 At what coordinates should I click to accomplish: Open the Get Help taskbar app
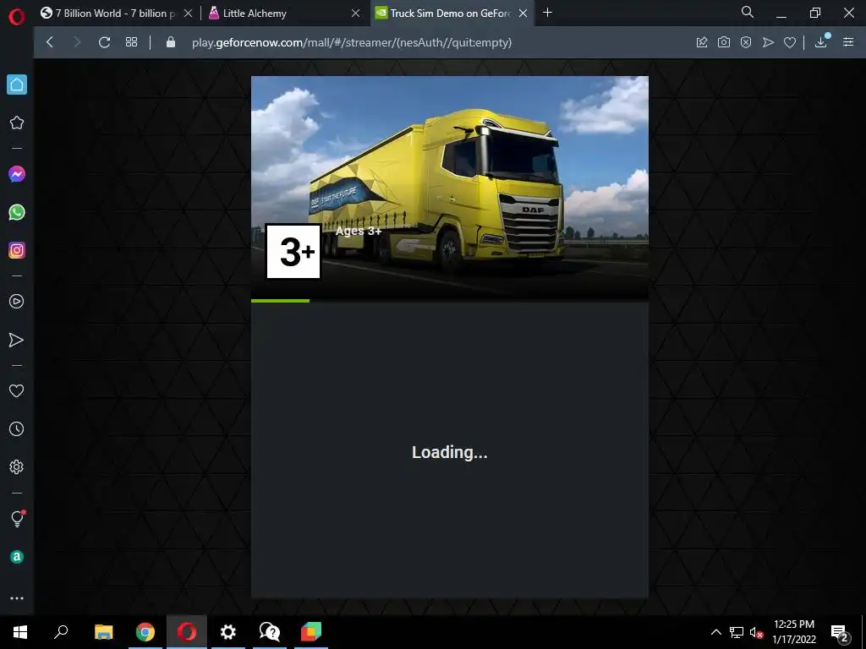pyautogui.click(x=270, y=632)
